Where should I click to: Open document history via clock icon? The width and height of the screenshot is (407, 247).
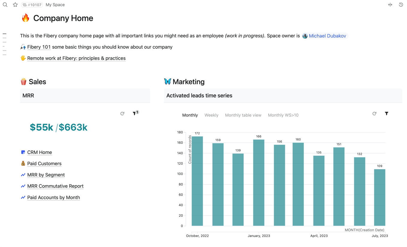tap(401, 5)
